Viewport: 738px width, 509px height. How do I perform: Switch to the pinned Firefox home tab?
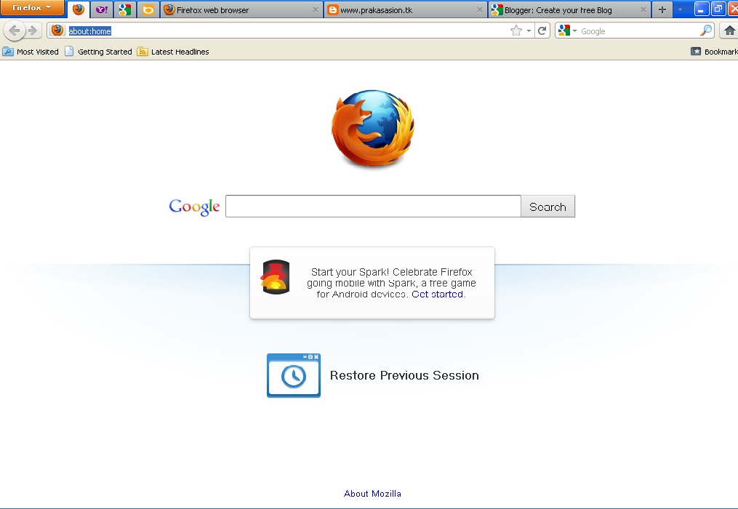coord(78,9)
